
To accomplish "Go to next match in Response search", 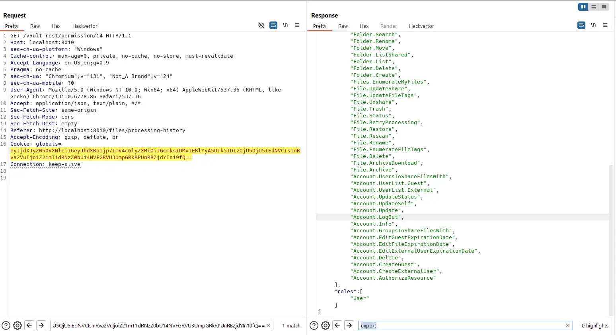I will (x=349, y=325).
